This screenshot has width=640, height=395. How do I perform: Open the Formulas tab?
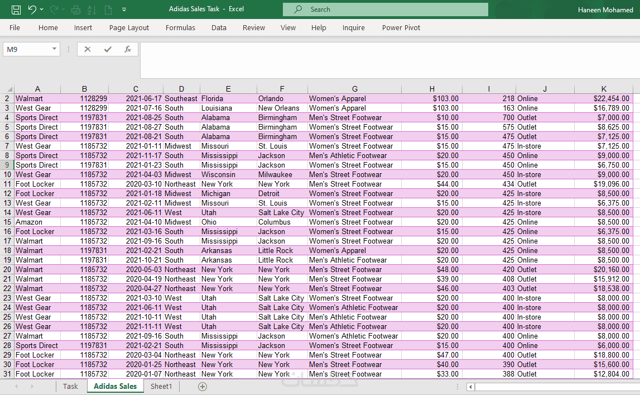coord(180,28)
